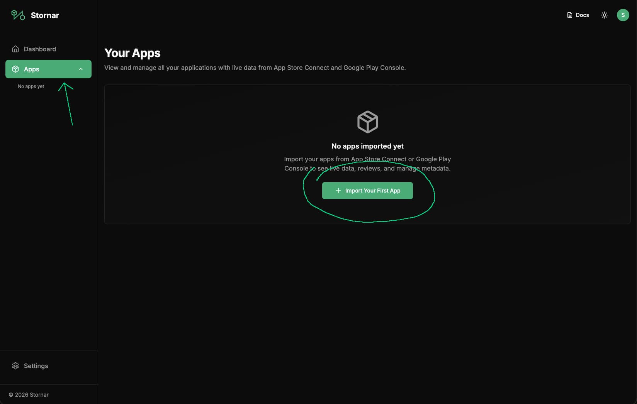Click the Stornar brand name text
Image resolution: width=637 pixels, height=404 pixels.
(x=45, y=15)
